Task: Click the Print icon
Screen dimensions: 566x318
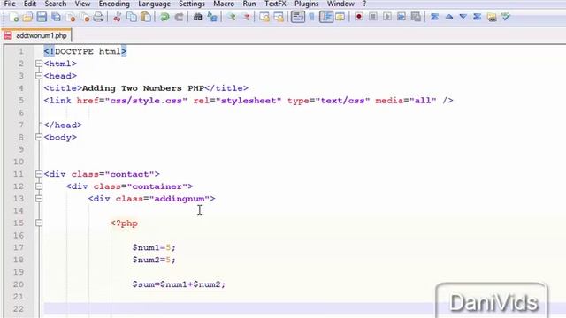Action: 98,17
